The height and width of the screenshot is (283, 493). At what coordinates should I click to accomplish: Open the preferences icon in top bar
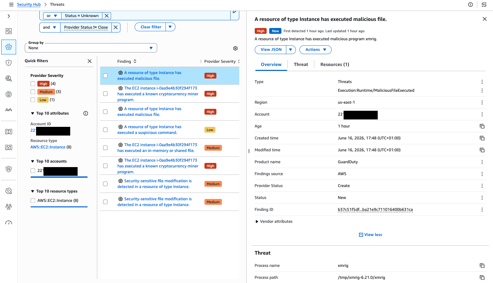tap(484, 5)
